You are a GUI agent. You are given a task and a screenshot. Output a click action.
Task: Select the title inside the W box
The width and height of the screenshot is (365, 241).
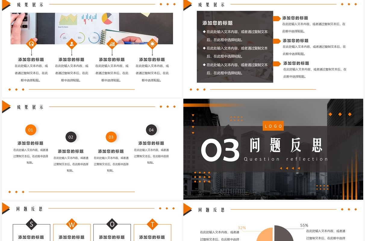click(72, 237)
